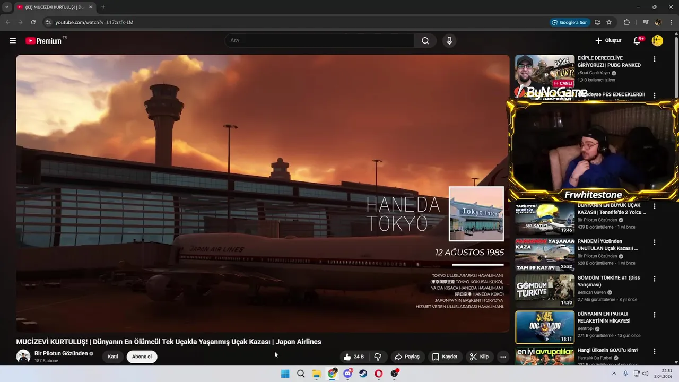Click the 'Katıl' join button

(x=113, y=357)
